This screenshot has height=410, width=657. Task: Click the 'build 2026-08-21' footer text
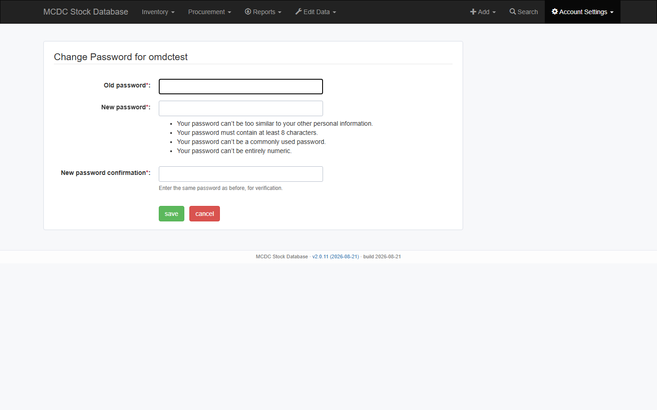point(382,256)
